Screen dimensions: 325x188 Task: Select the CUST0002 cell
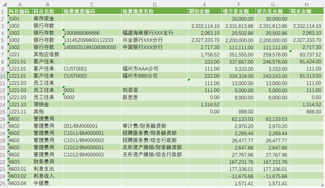point(92,76)
